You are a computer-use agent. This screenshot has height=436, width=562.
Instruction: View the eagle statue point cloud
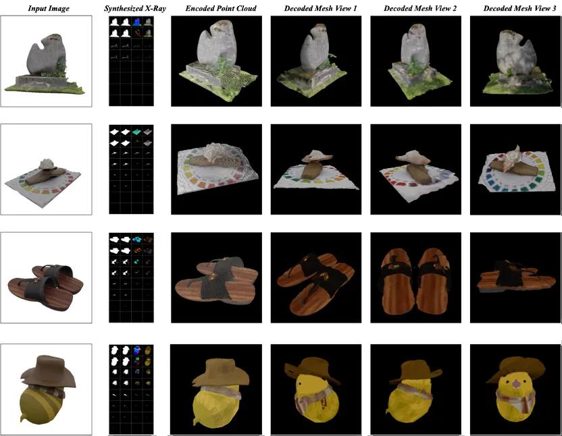click(216, 59)
